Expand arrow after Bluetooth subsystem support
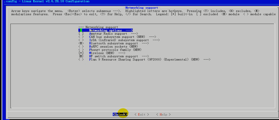279x120 pixels. tap(145, 43)
